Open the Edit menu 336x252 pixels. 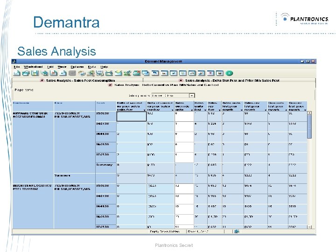[50, 67]
